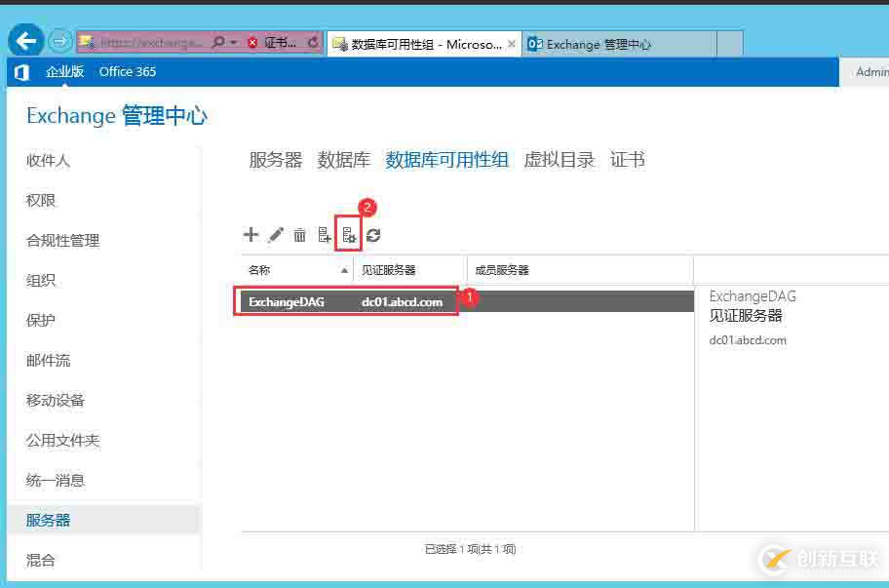
Task: Click the Office logo in the top bar
Action: click(20, 71)
